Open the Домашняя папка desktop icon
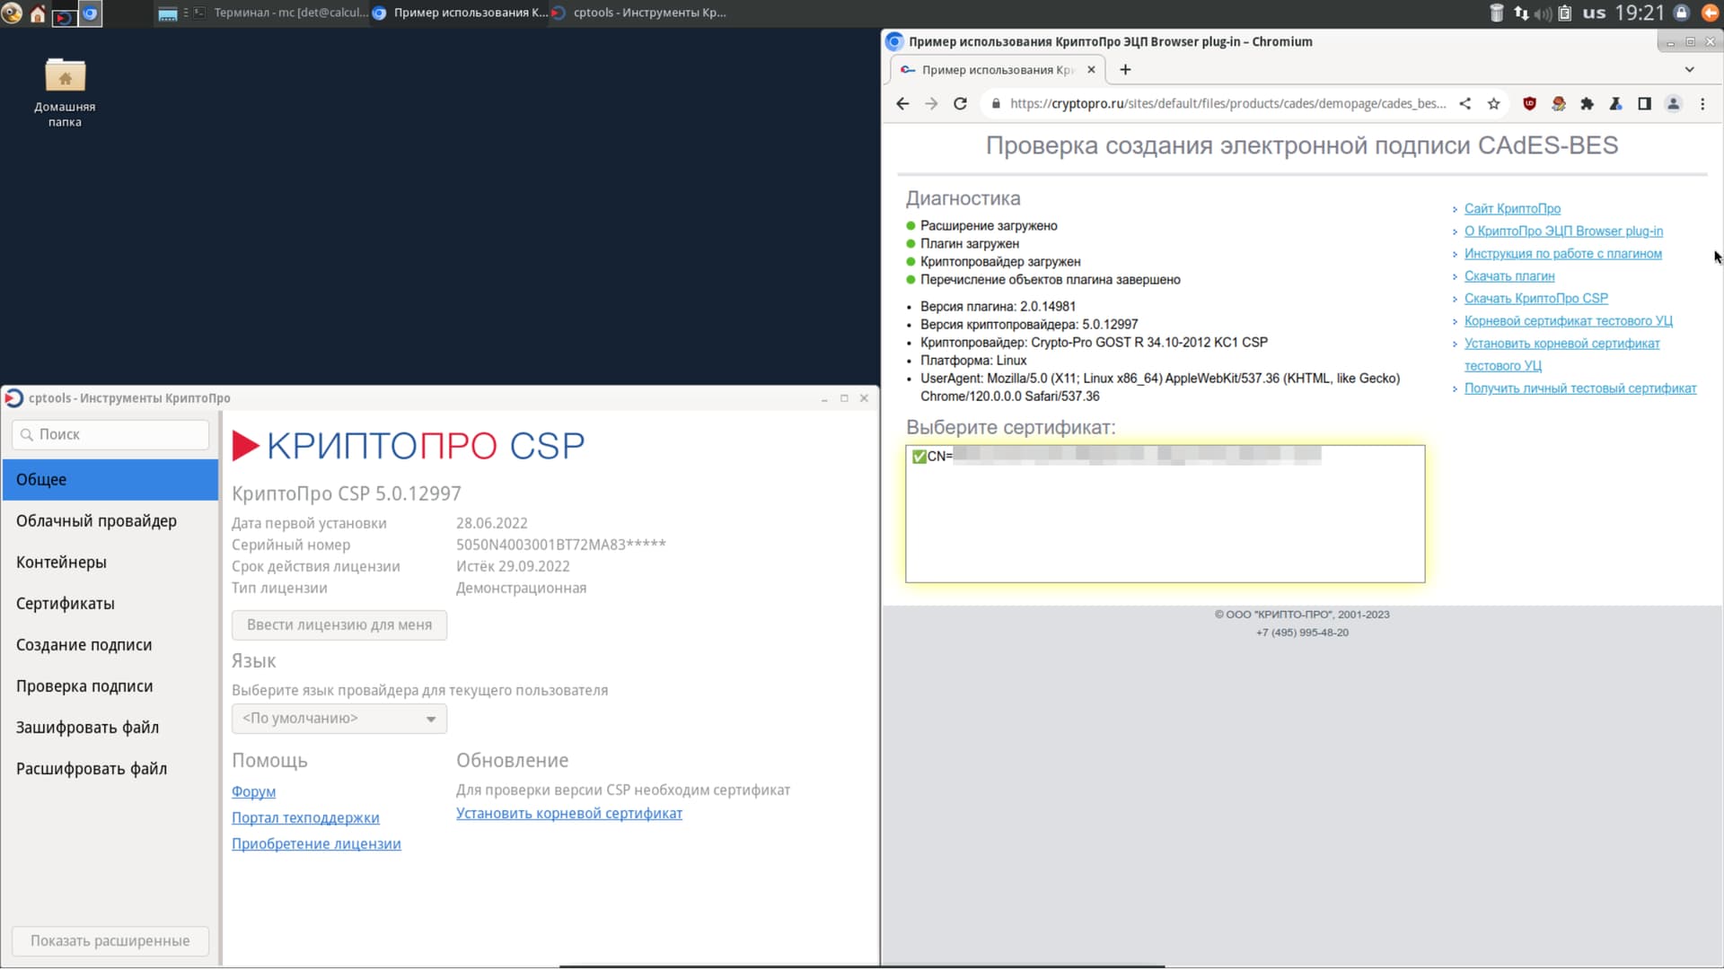 point(65,92)
